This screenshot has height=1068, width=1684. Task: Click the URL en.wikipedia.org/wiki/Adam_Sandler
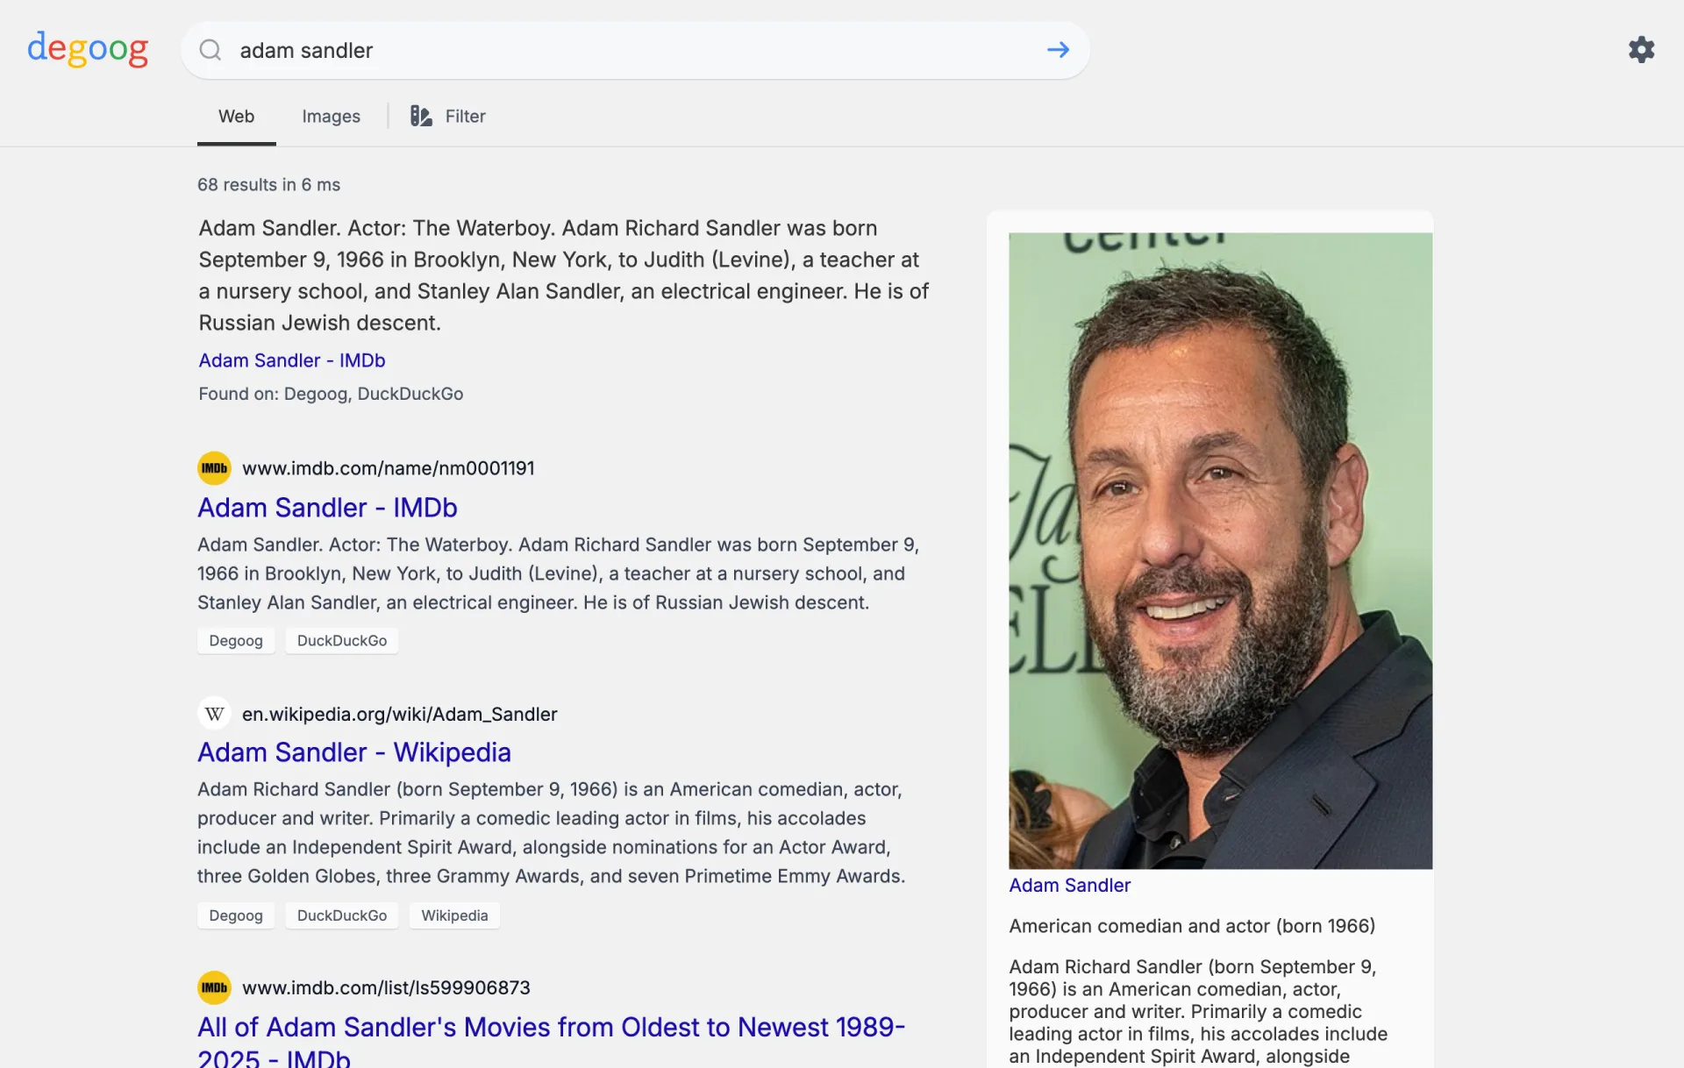[x=399, y=714]
